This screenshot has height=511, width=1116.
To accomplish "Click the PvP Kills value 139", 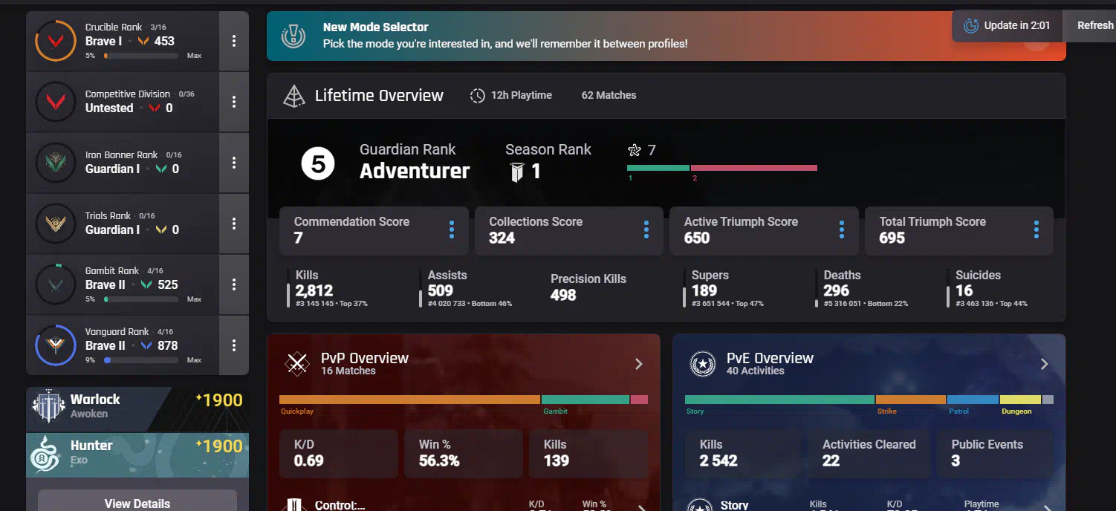I will coord(557,460).
